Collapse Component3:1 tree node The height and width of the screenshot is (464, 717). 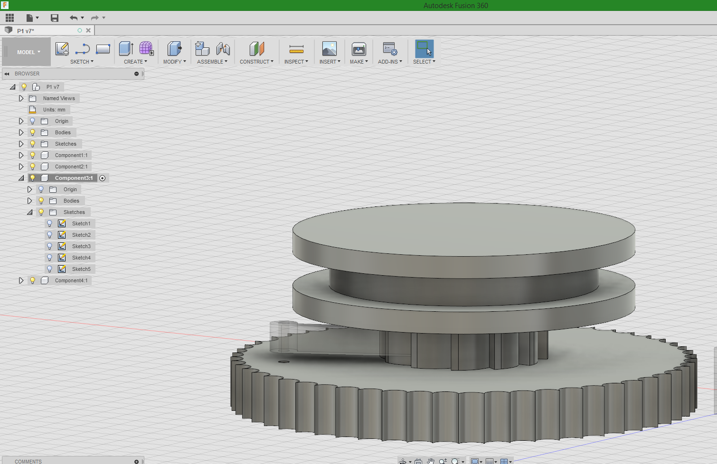coord(21,178)
